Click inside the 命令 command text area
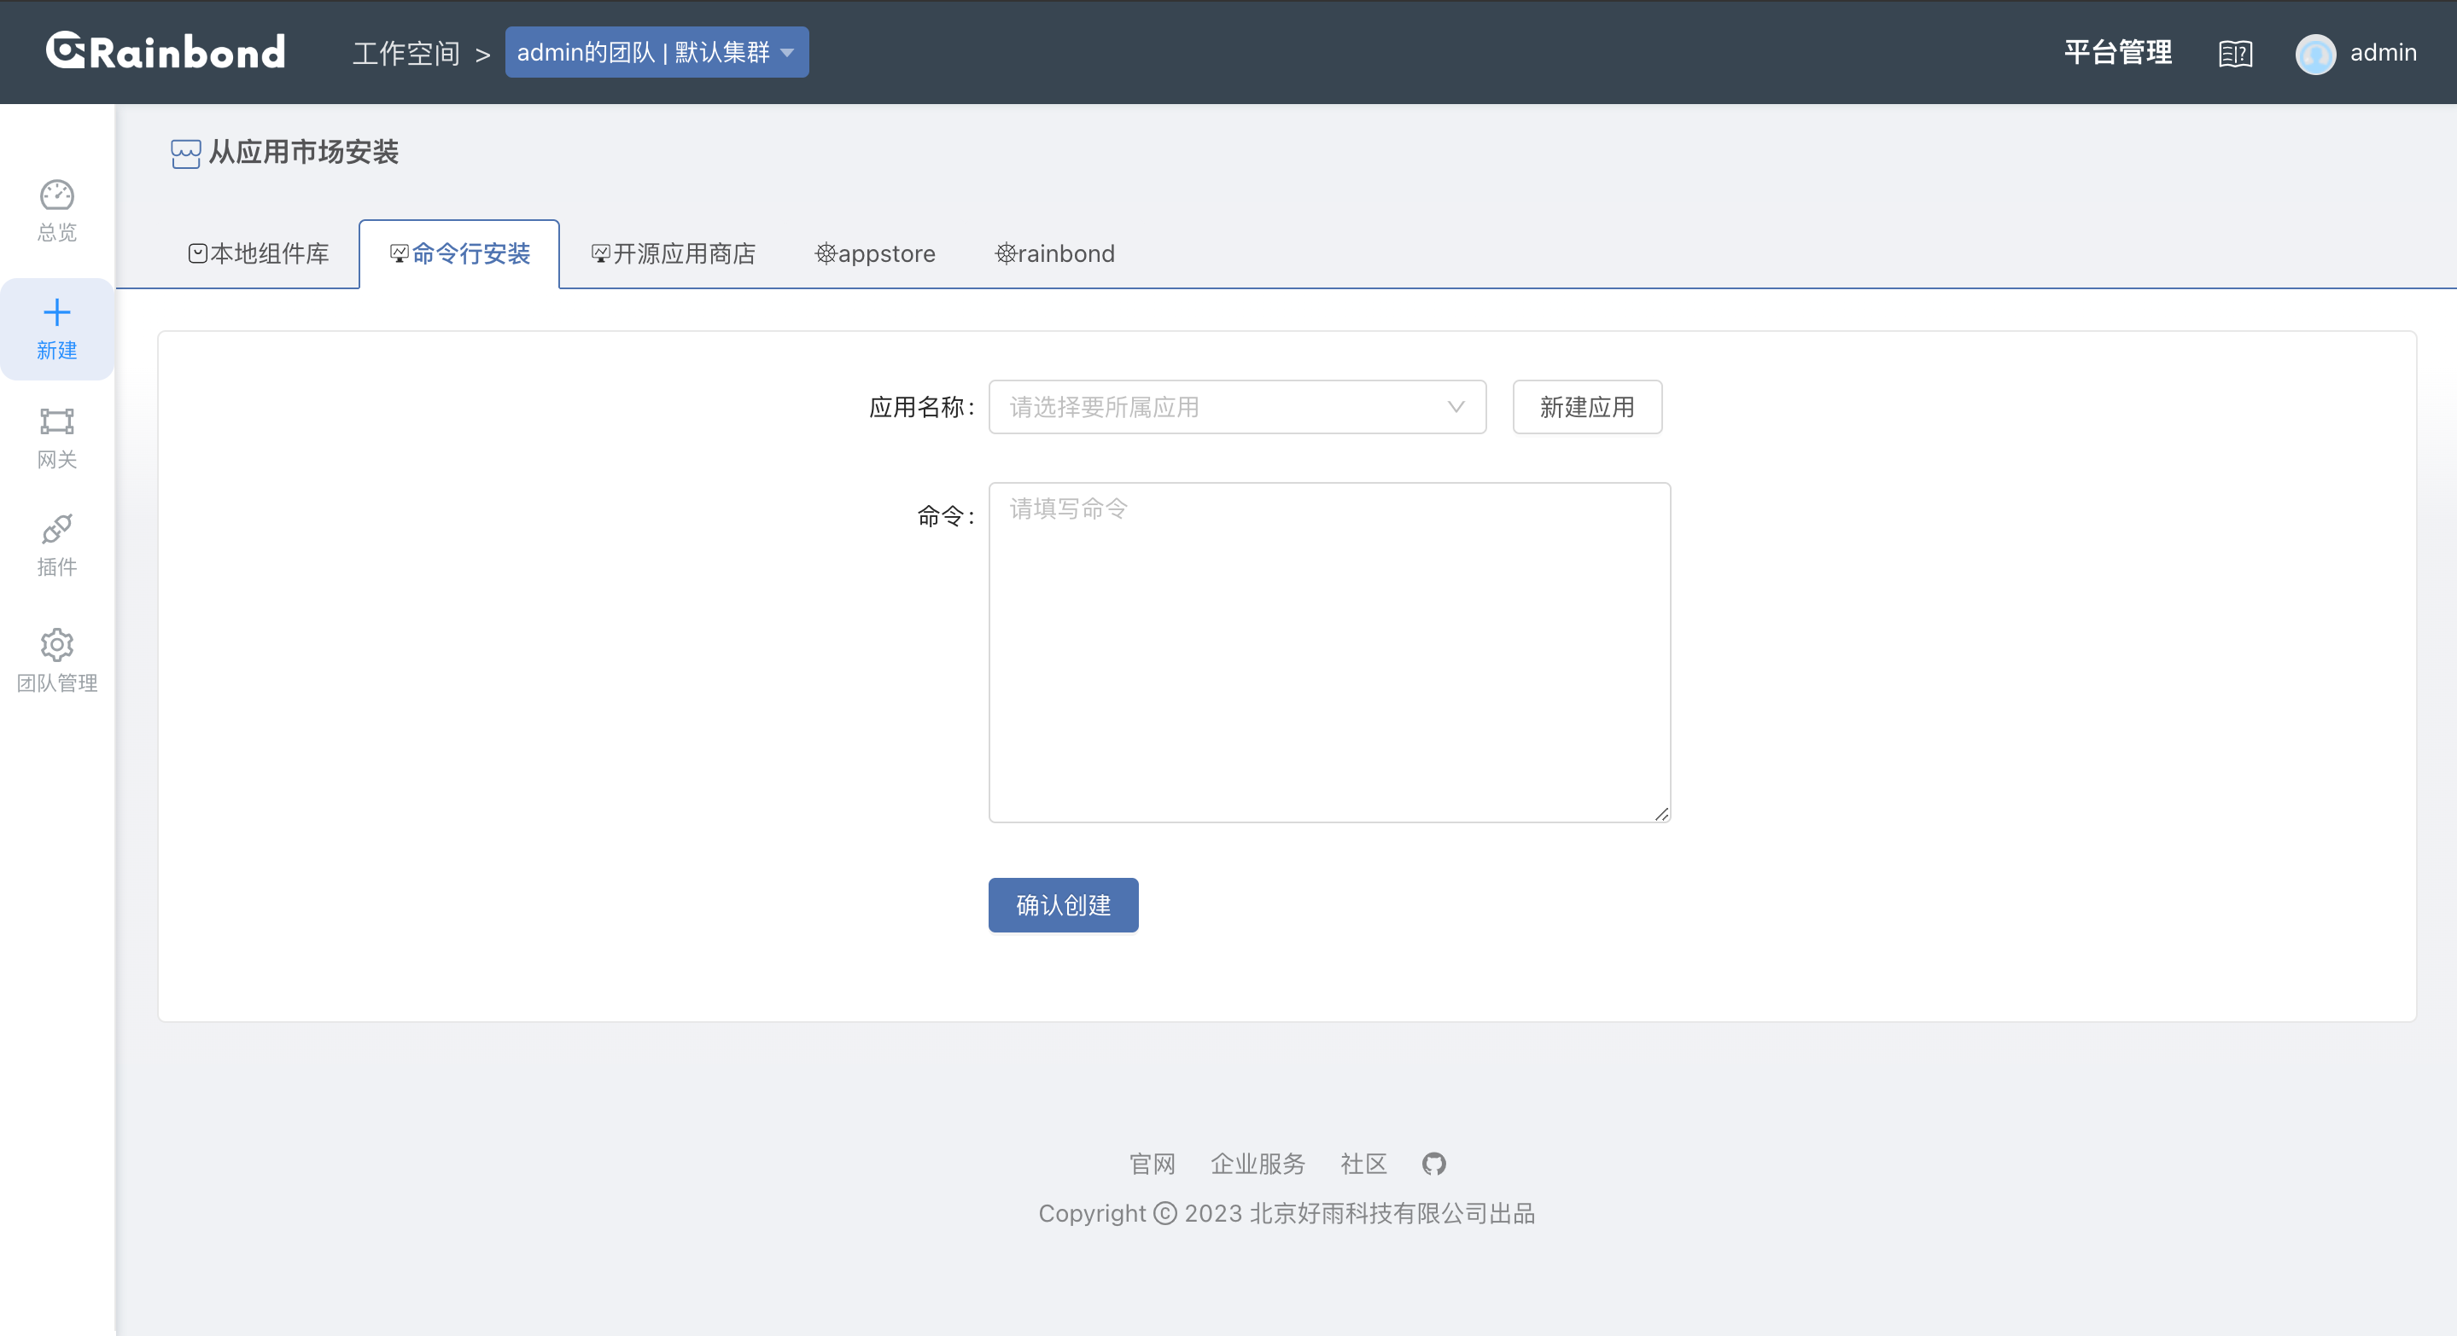This screenshot has height=1336, width=2457. [1329, 652]
